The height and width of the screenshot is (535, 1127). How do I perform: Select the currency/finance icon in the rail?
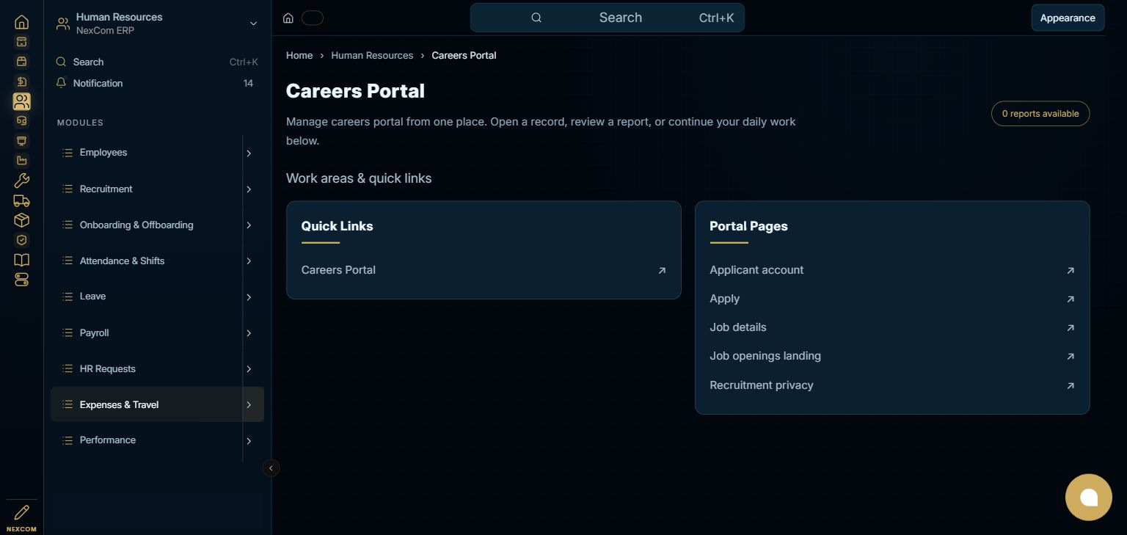22,81
